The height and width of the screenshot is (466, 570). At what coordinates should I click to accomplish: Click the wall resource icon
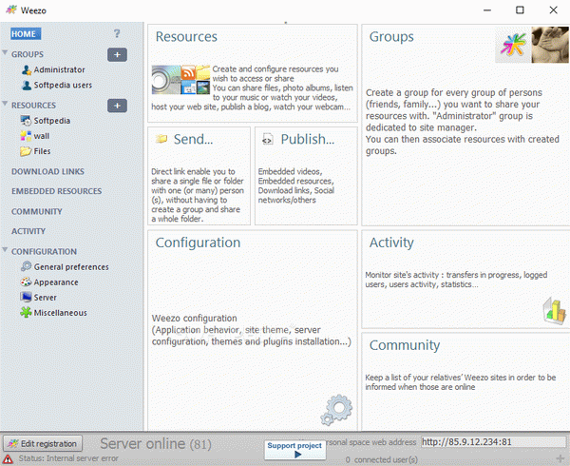click(x=26, y=136)
